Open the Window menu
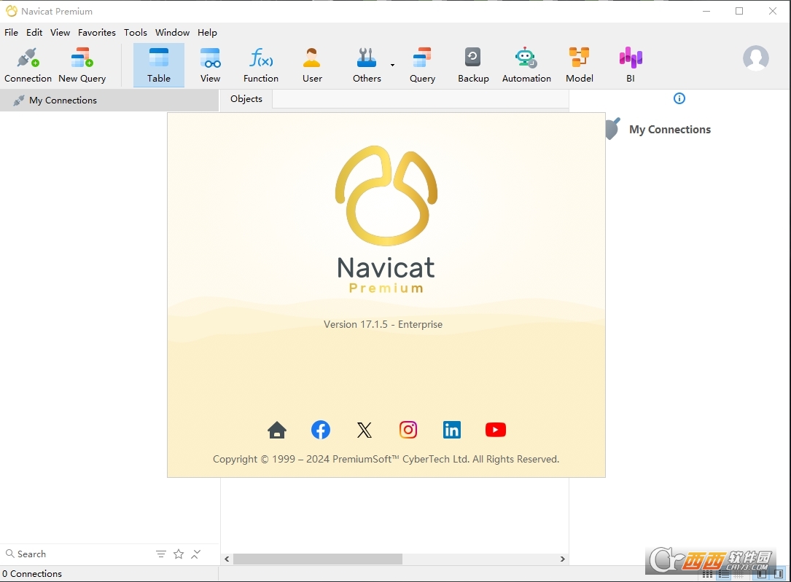Screen dimensions: 791x582 click(173, 32)
